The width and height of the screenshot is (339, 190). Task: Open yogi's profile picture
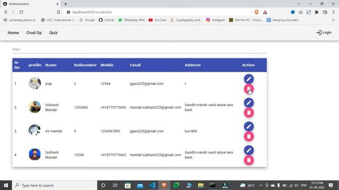[34, 83]
